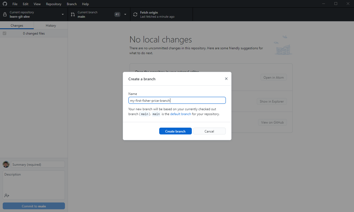Toggle the changed files checkbox
354x212 pixels.
click(4, 33)
